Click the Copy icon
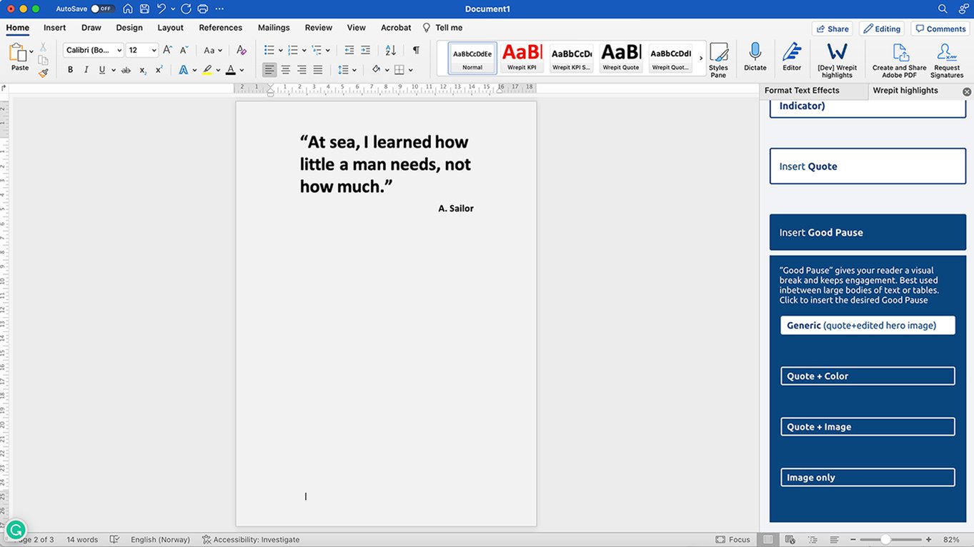Viewport: 974px width, 547px height. (43, 60)
